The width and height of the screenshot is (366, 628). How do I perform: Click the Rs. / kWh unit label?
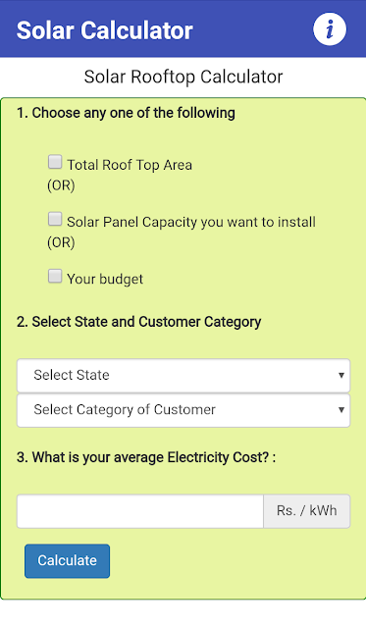(x=307, y=511)
